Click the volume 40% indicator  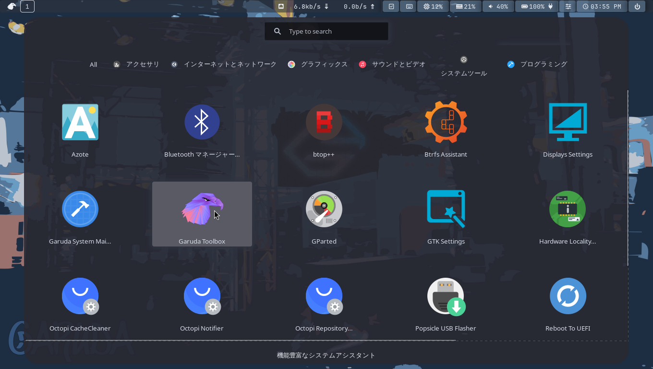point(498,6)
